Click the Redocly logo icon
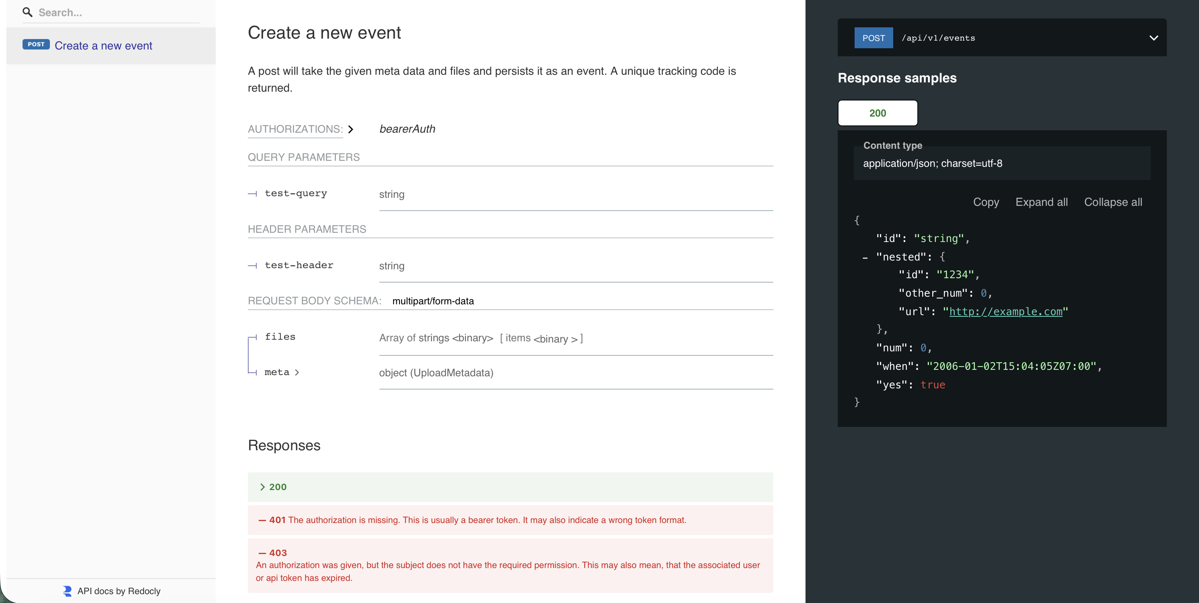 pyautogui.click(x=68, y=591)
